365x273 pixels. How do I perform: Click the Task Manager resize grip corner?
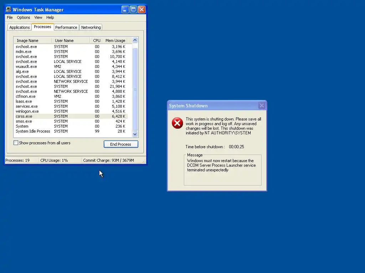pos(144,162)
